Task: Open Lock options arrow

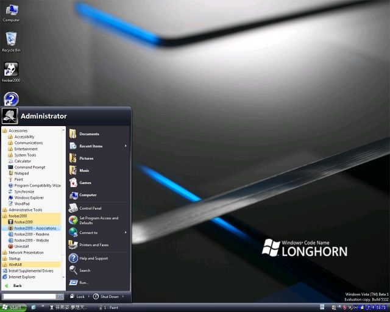Action: tap(89, 297)
